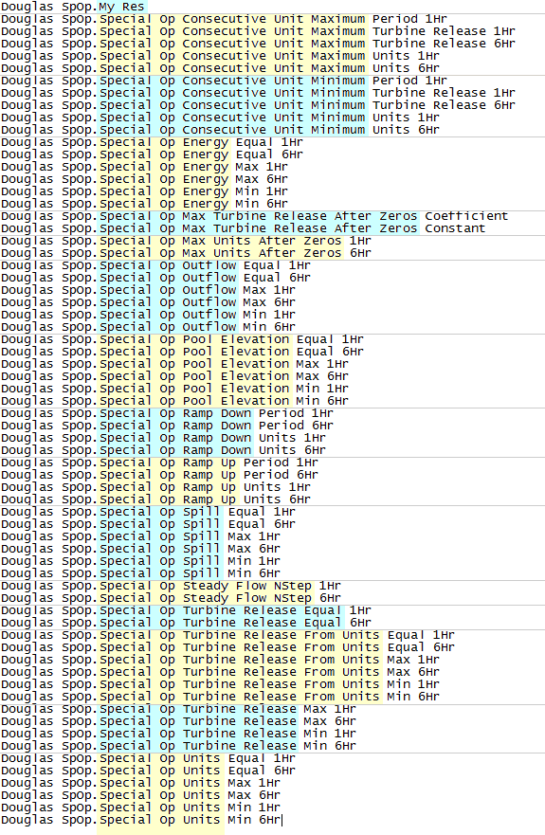Click 'Ramp Up Units 6Hr' line
Viewport: 545px width, 835px height.
coord(155,499)
